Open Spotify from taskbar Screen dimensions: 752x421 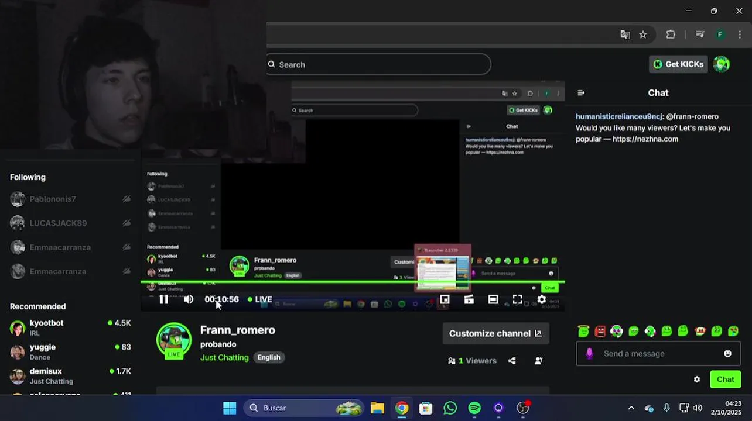click(x=474, y=408)
